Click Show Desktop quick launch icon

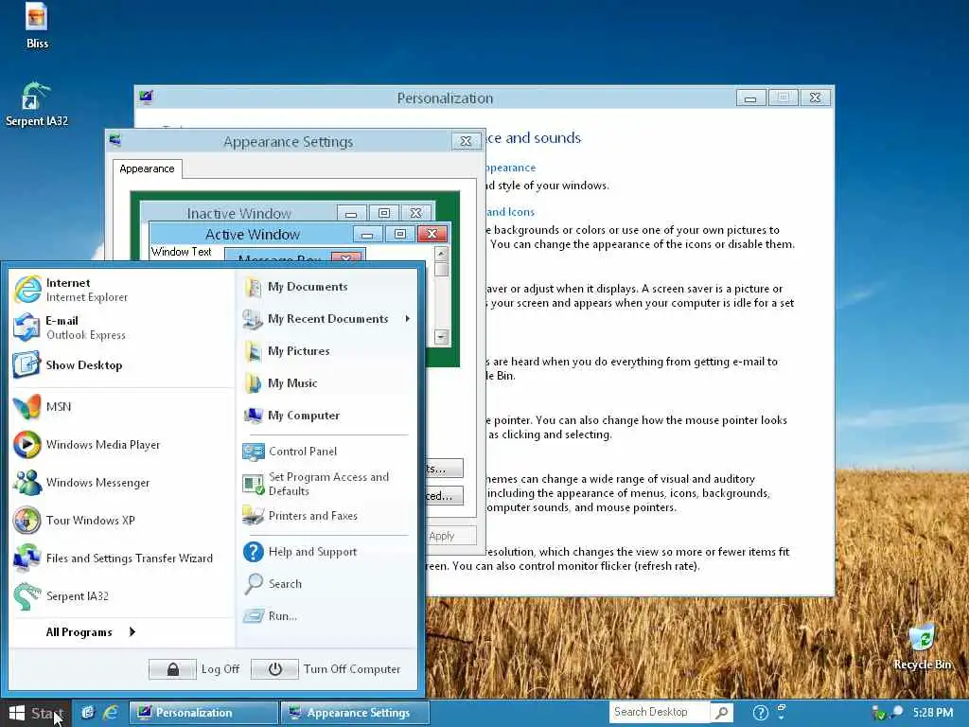[x=88, y=712]
